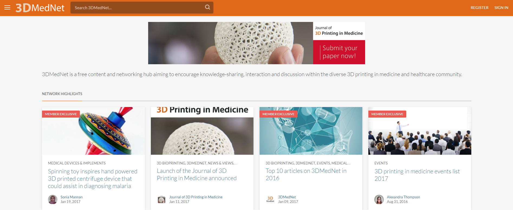Open Launch of the Journal article link
Image resolution: width=513 pixels, height=210 pixels.
(x=197, y=175)
